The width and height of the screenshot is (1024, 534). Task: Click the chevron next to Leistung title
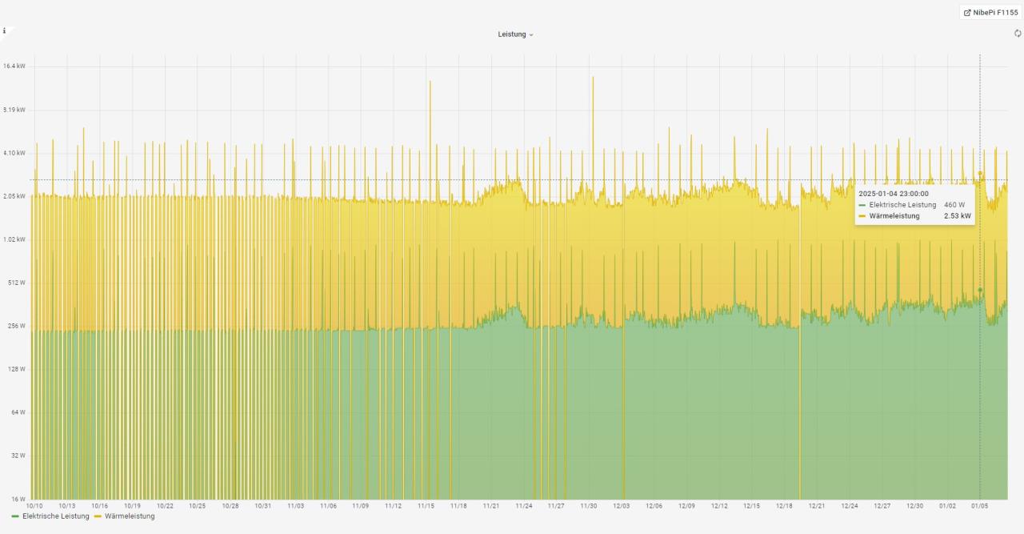[531, 35]
